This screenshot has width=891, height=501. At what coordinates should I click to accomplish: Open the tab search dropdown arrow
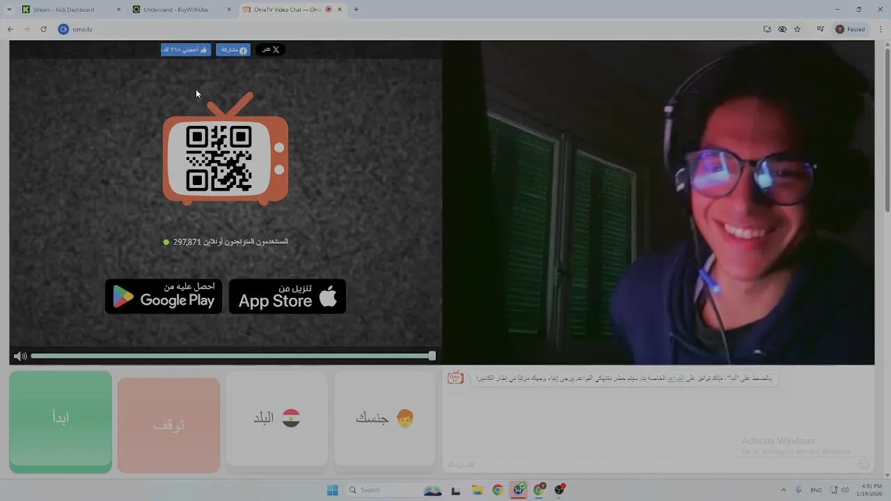(9, 10)
